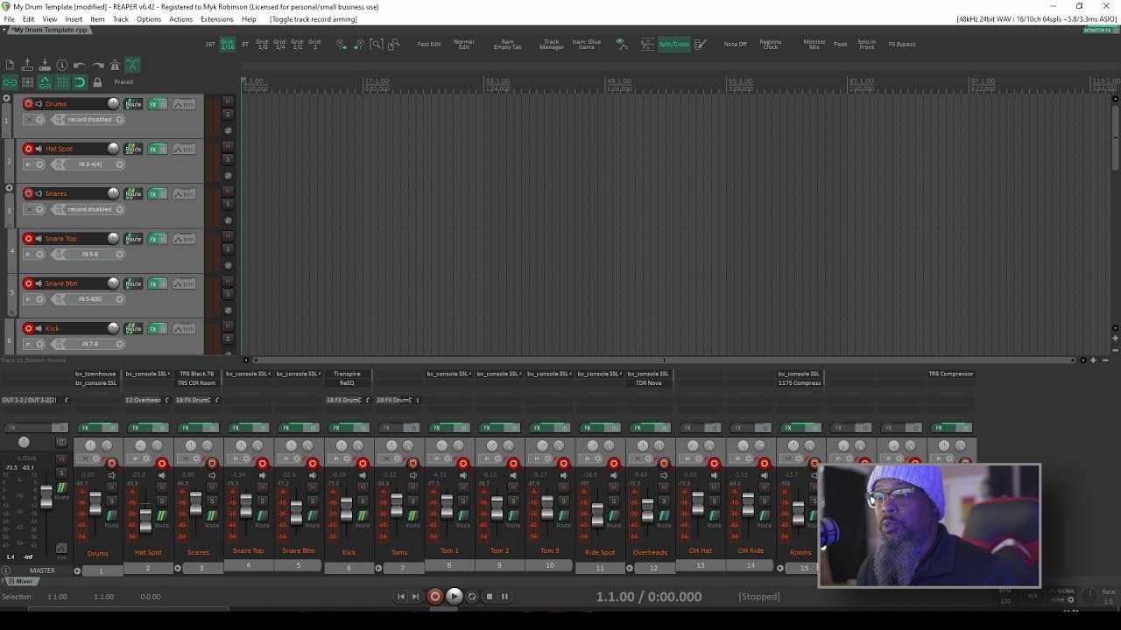This screenshot has height=630, width=1121.
Task: Click the Drums track volume knob
Action: (113, 104)
